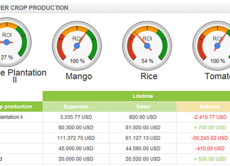This screenshot has width=230, height=166.
Task: Click the 111,372.75 USD expenses cell
Action: pos(76,138)
